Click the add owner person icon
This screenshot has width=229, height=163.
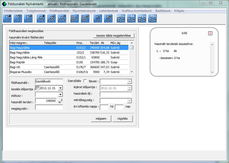point(41,18)
